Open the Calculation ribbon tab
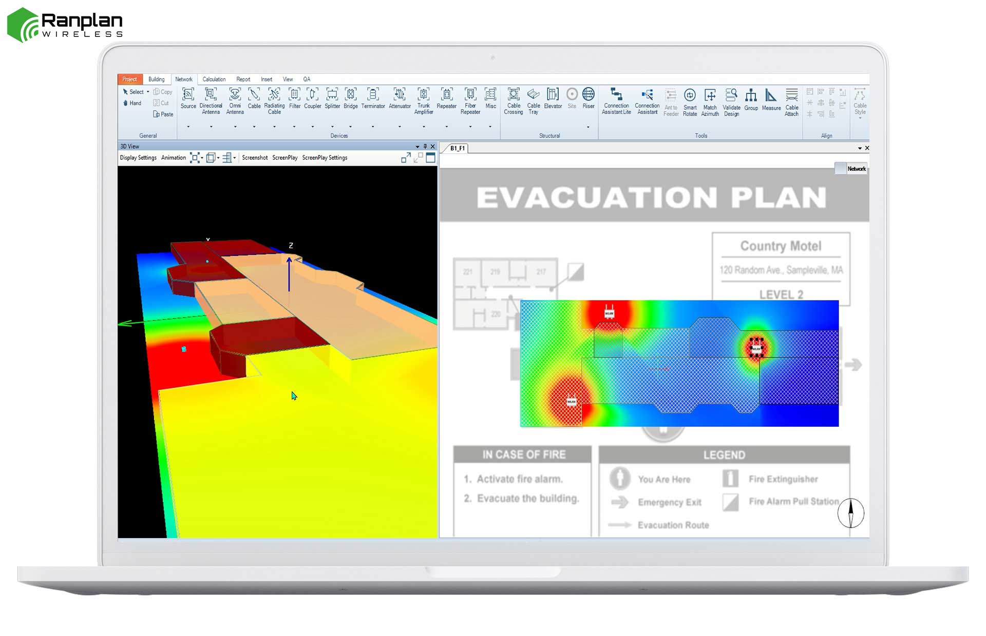Viewport: 986px width, 636px height. click(x=214, y=79)
